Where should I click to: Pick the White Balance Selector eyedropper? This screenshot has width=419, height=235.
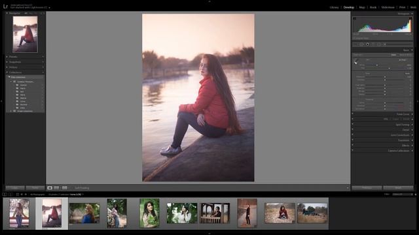click(x=355, y=62)
